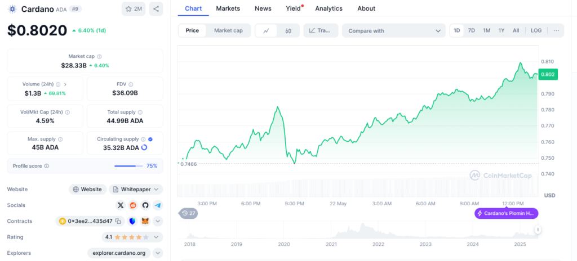Show info tooltip for Profile score

pos(47,166)
